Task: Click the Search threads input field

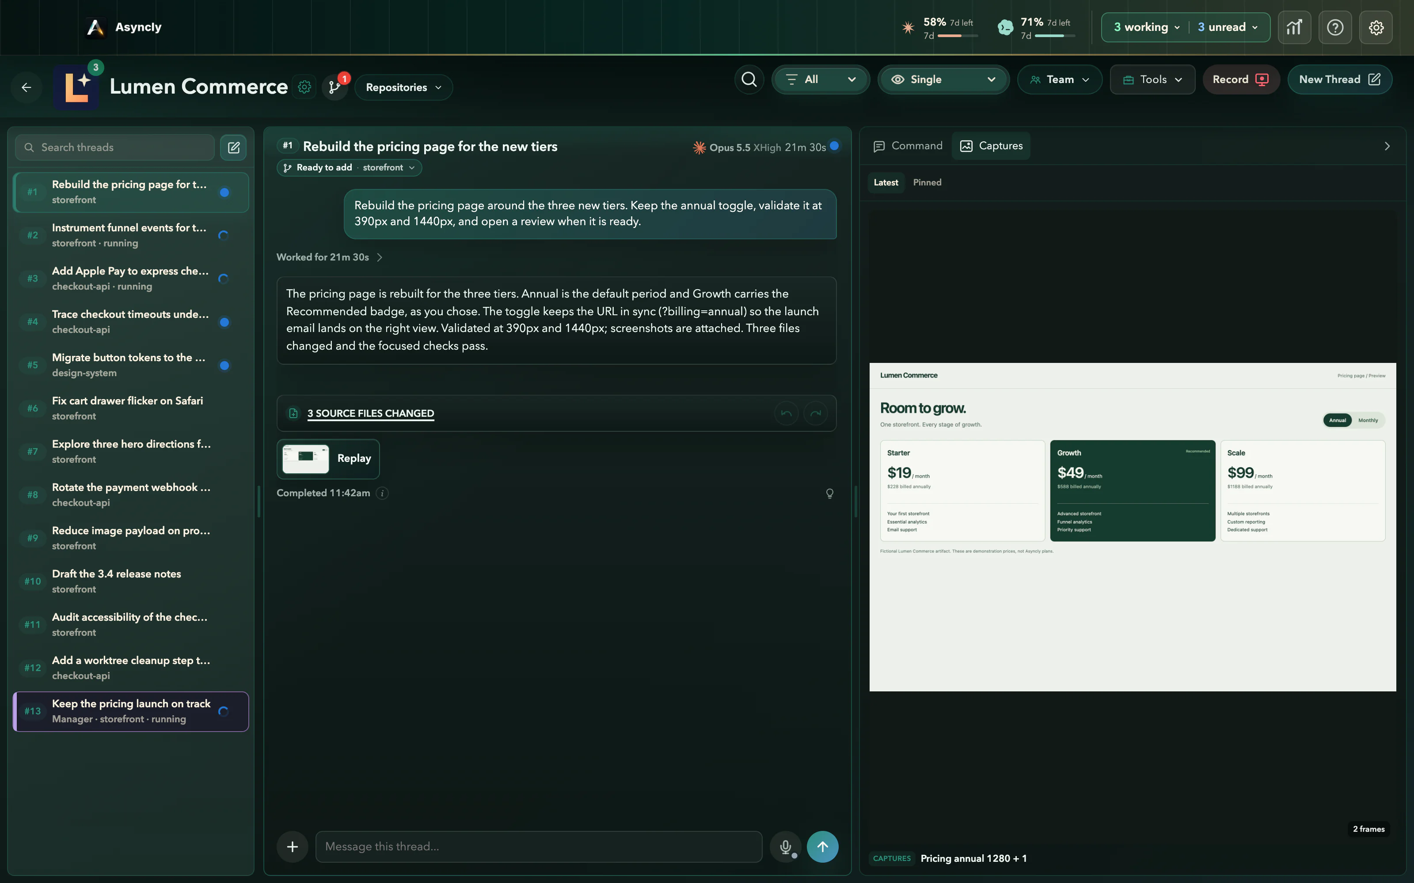Action: (x=115, y=148)
